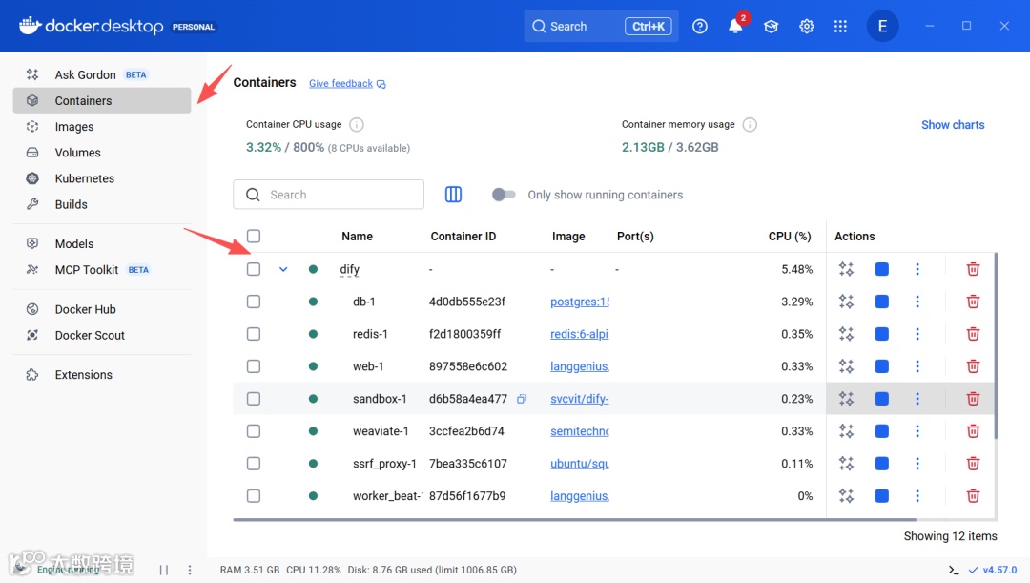Screen dimensions: 1030x583
Task: Go to Volumes section
Action: tap(102, 153)
